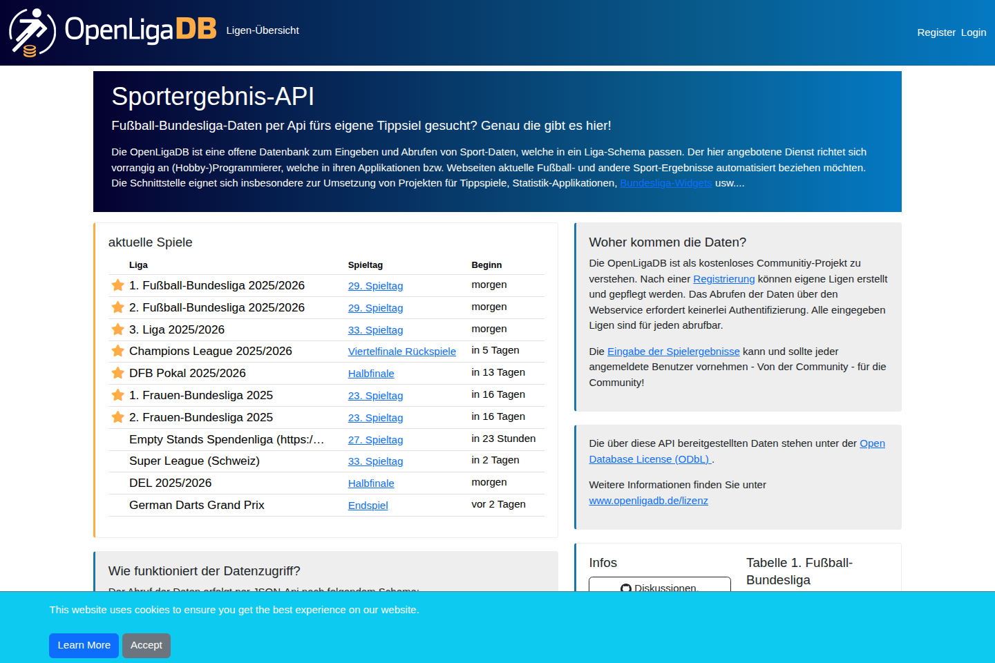
Task: Open the Bundesliga-Widgets link
Action: (x=665, y=182)
